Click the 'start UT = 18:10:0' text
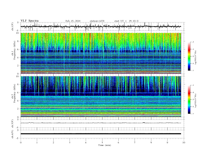Viewport: 207px width, 160px height. click(126, 21)
